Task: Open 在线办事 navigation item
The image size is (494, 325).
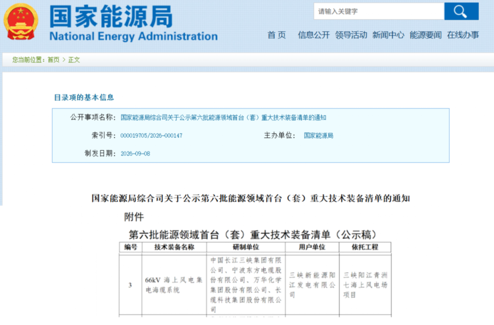Action: tap(463, 35)
